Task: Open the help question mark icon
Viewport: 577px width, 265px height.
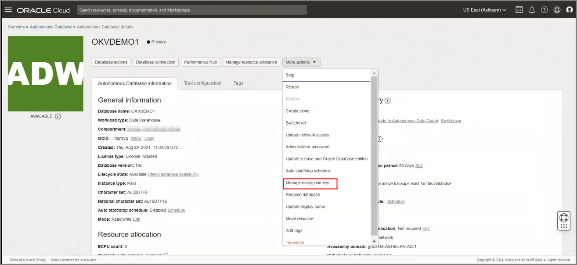Action: [x=545, y=10]
